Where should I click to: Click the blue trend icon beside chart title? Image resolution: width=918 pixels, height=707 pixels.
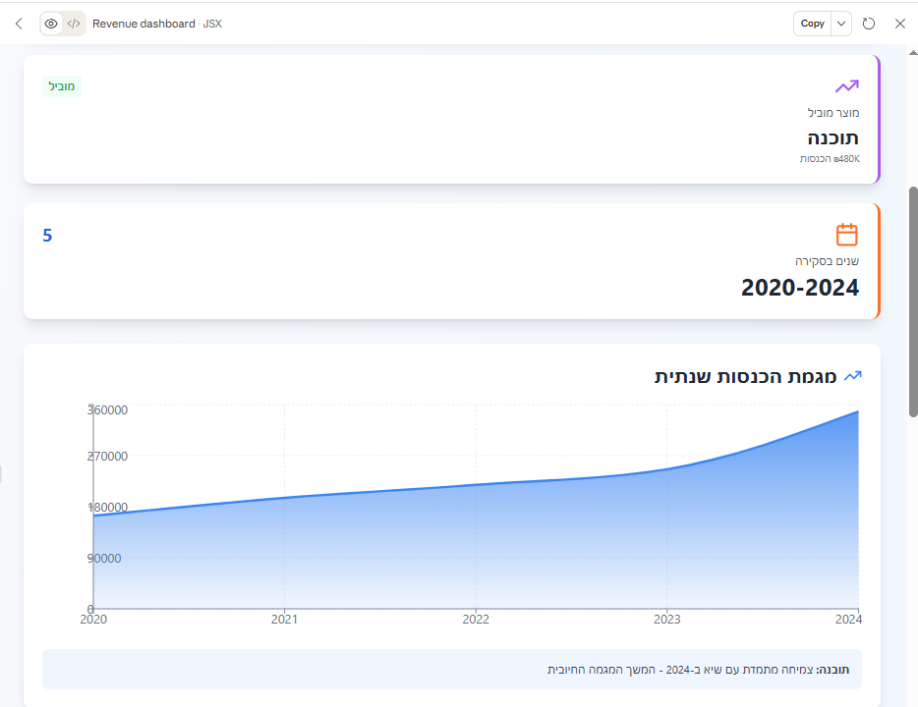852,376
